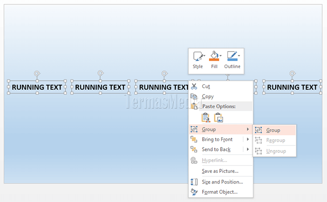Choose Paste as Picture icon
Screen dimensions: 327x202
218,117
